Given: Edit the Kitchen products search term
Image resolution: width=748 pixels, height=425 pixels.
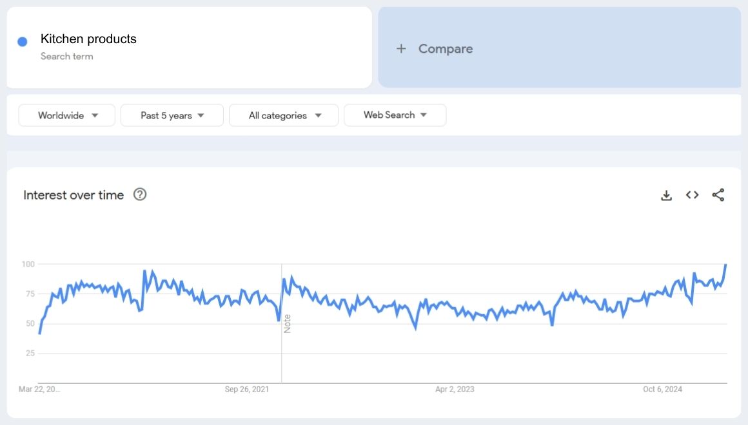Looking at the screenshot, I should [88, 39].
